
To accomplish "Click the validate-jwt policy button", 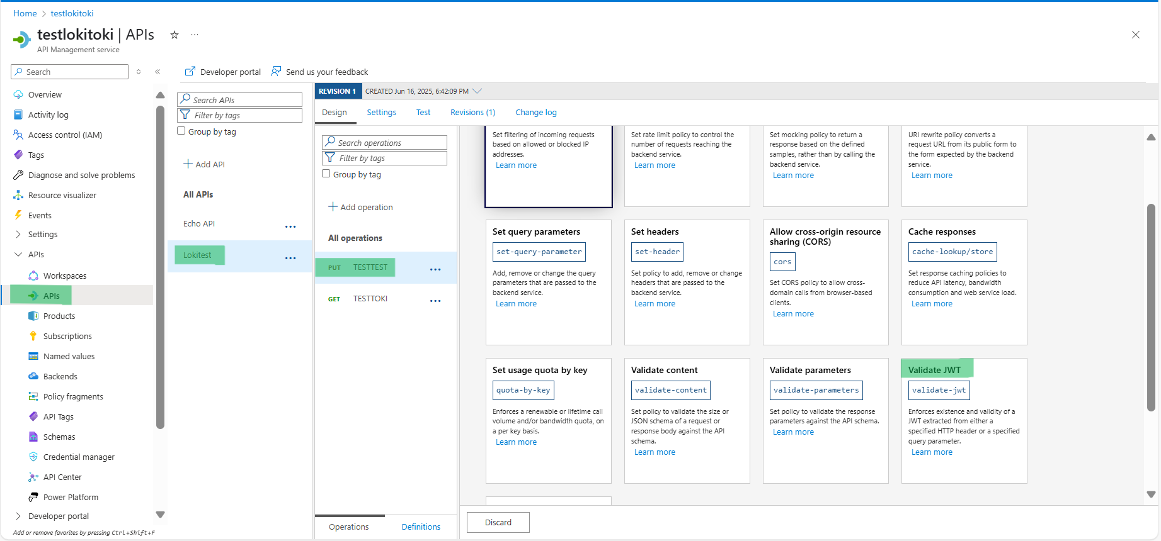I will (x=939, y=390).
